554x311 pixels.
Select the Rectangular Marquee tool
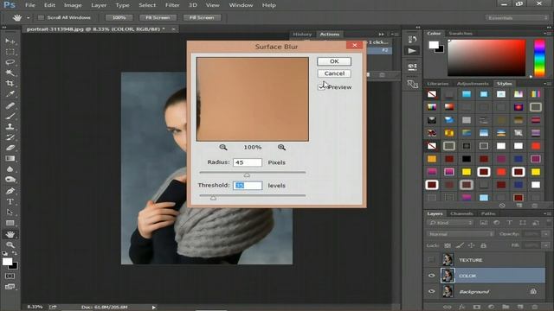coord(10,52)
